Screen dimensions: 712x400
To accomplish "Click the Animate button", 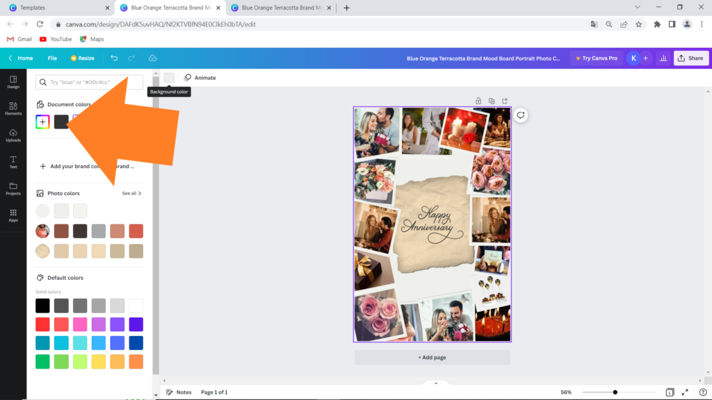I will coord(200,78).
